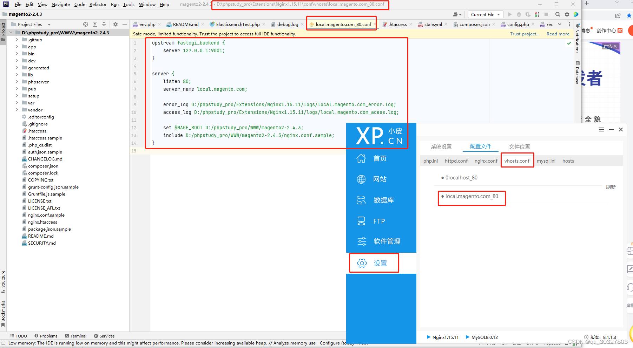The image size is (633, 348).
Task: Open 0localhost_80 vhost entry
Action: (x=461, y=178)
